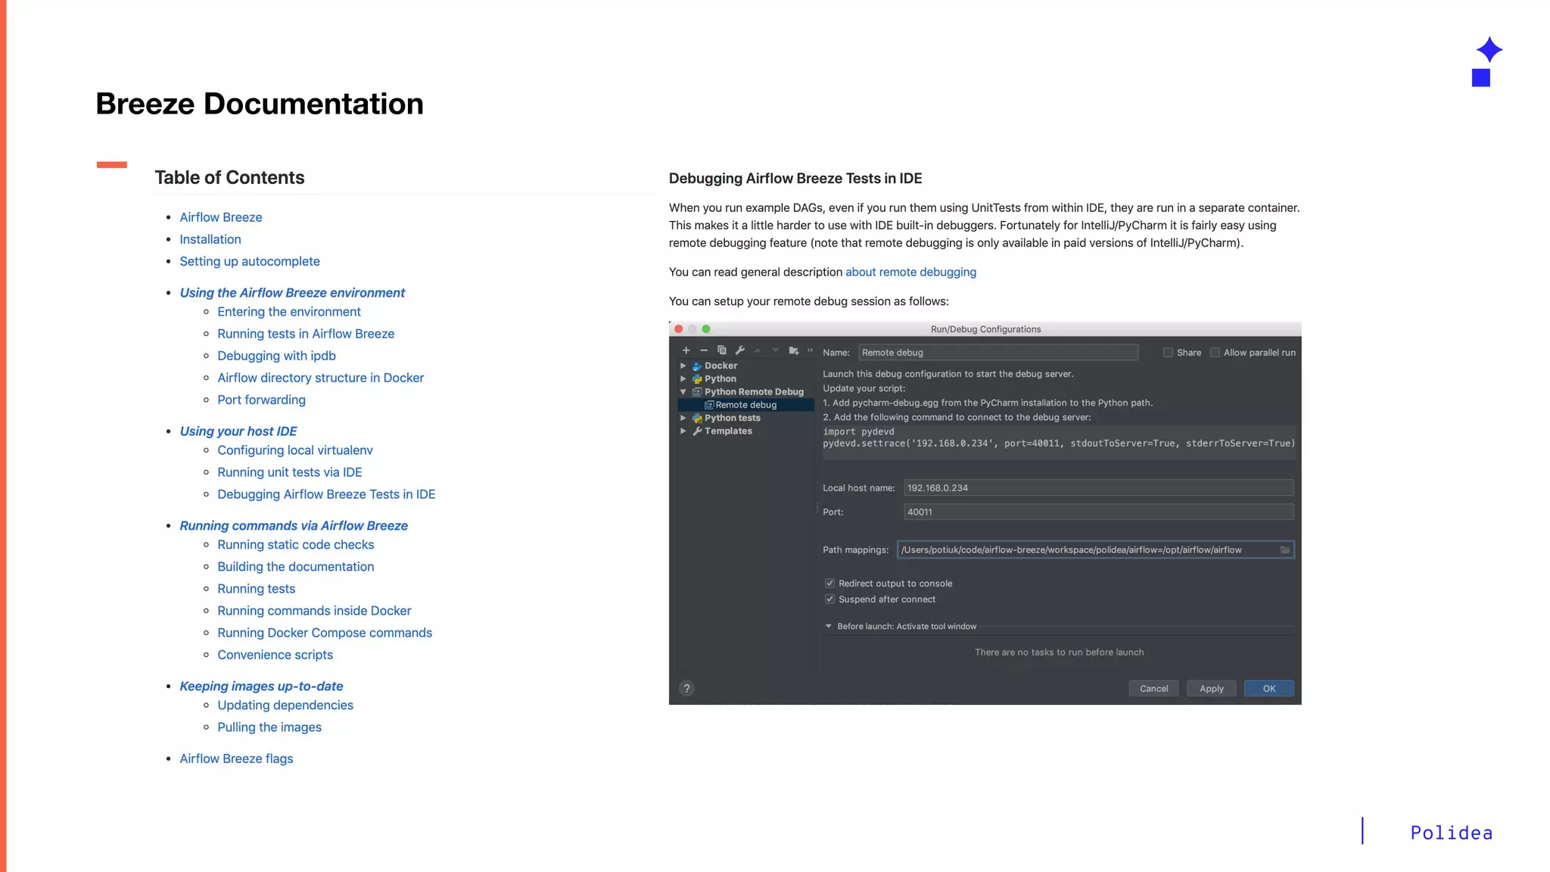Open Running Docker Compose commands link
The height and width of the screenshot is (872, 1550).
tap(325, 633)
